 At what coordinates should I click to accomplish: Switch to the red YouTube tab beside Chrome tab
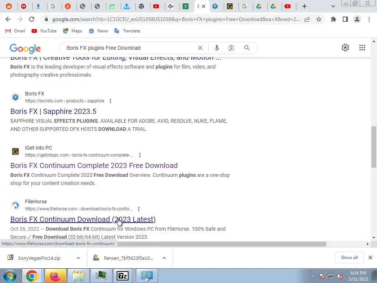(156, 6)
